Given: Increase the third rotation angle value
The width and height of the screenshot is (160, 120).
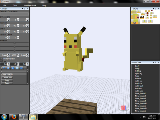Looking at the screenshot, I should pyautogui.click(x=27, y=54).
